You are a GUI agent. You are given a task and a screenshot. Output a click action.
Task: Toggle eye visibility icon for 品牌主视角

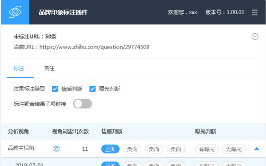click(x=57, y=149)
